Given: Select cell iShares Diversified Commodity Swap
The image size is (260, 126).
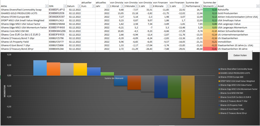Looking at the screenshot, I should tap(24, 10).
